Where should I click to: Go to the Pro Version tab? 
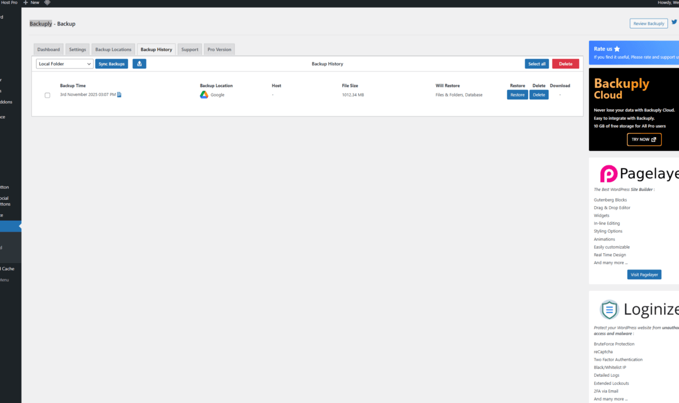219,50
